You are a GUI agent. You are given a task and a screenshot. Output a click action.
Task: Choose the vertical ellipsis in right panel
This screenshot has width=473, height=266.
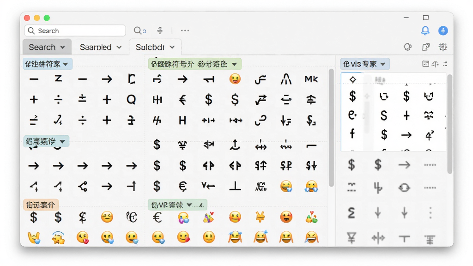(431, 213)
